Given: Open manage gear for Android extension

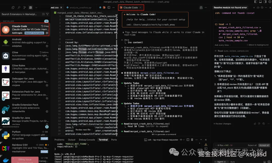Looking at the screenshot, I should [47, 46].
